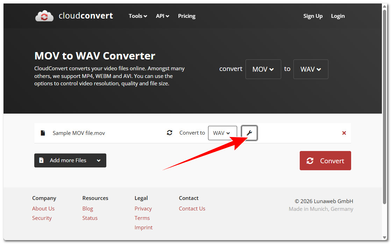This screenshot has width=391, height=244.
Task: Click the refresh arrows icon beside Convert to
Action: (170, 133)
